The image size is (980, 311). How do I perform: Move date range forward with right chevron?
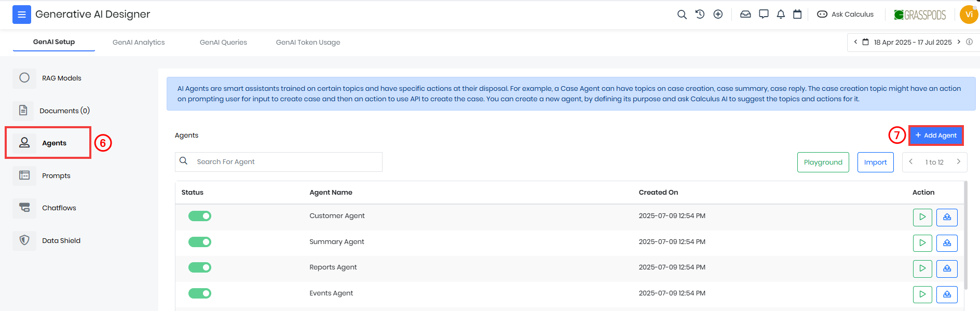(x=959, y=42)
